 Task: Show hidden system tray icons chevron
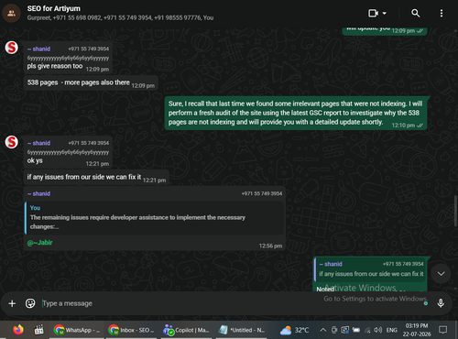click(322, 330)
